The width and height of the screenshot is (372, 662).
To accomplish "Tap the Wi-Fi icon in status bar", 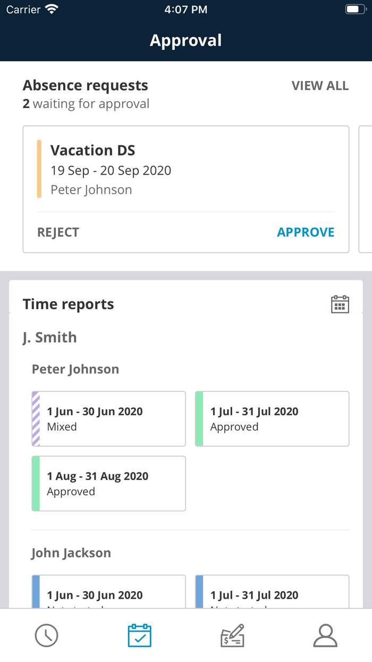I will tap(52, 9).
